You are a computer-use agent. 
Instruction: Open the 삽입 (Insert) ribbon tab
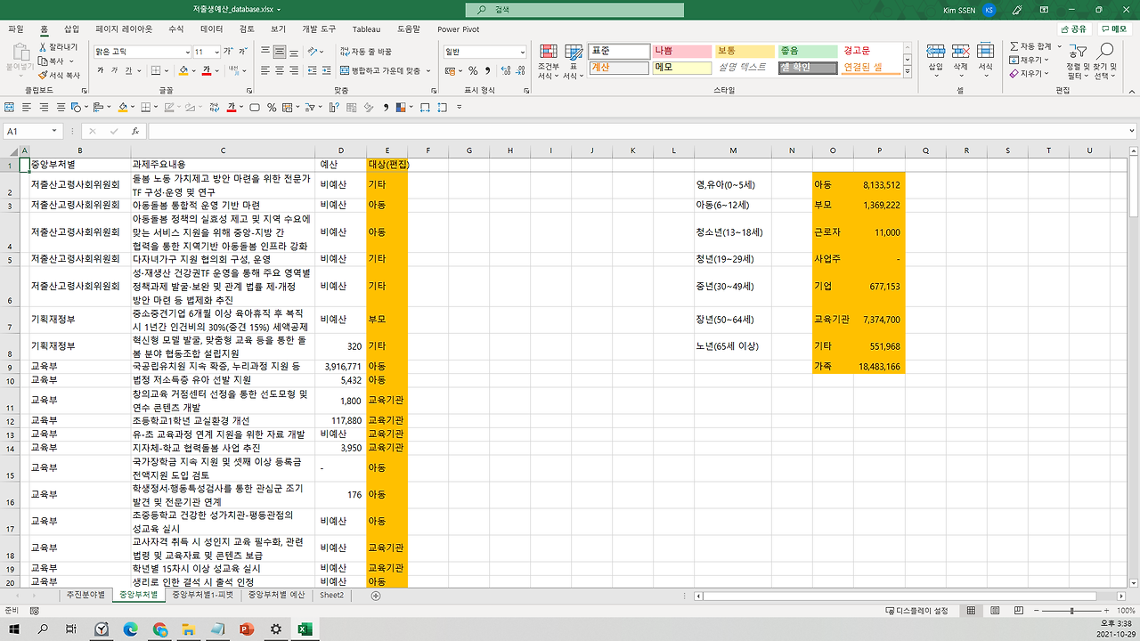[x=71, y=28]
